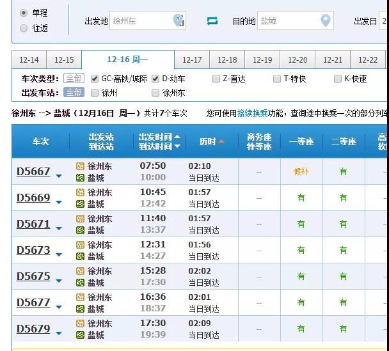Click the 出发地 input field
Viewport: 389px width, 351px height.
[148, 20]
